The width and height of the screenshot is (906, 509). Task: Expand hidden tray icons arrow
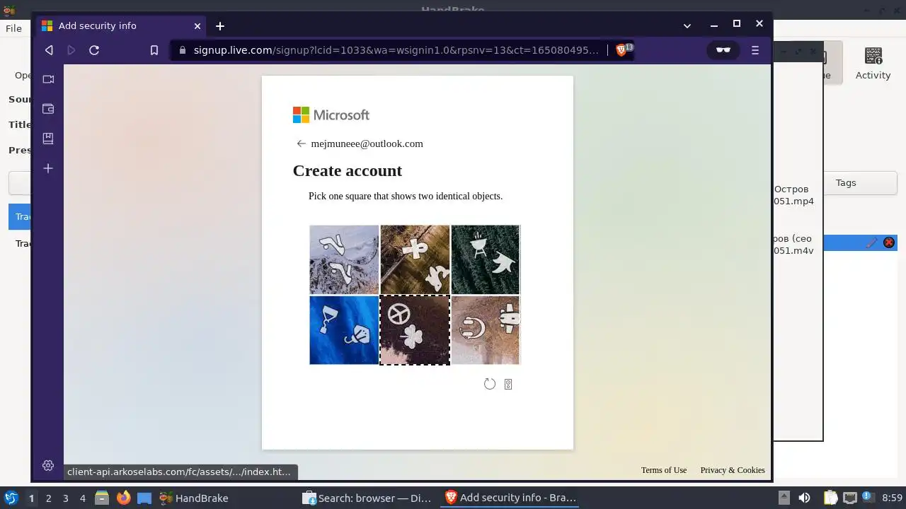(x=784, y=498)
